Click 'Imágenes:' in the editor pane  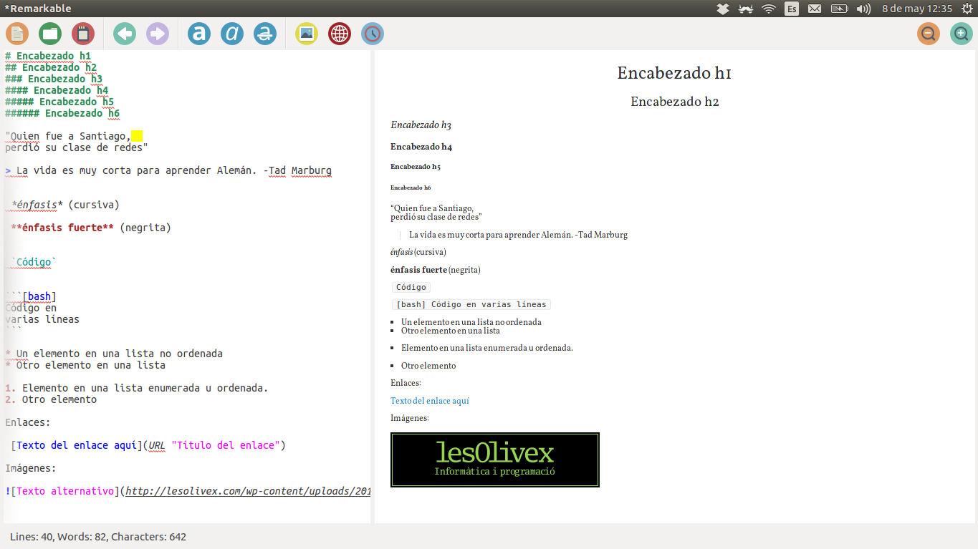point(31,468)
